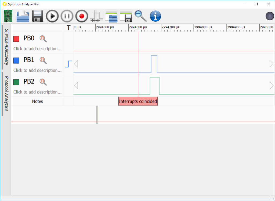Add a description under PB0
Viewport: 275px width, 201px height.
point(37,49)
